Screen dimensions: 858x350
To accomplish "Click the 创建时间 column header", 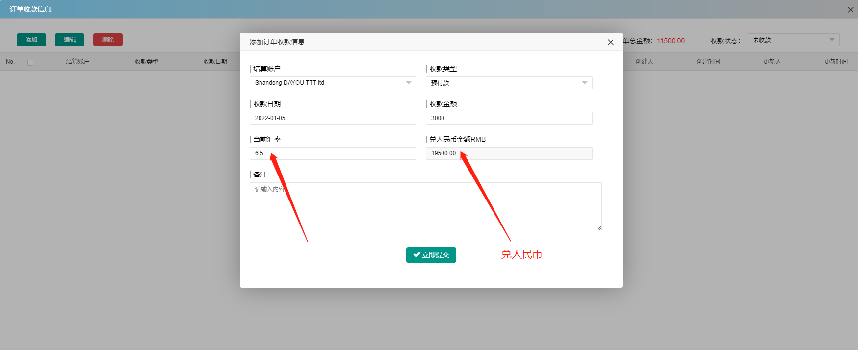I will coord(708,62).
